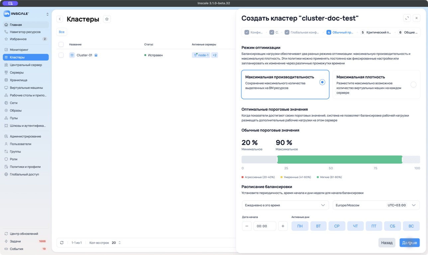The image size is (428, 255).
Task: Return to Глобальная конф step
Action: [302, 33]
